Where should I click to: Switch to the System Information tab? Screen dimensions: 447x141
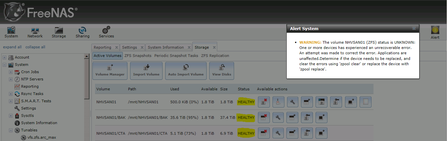coord(166,47)
